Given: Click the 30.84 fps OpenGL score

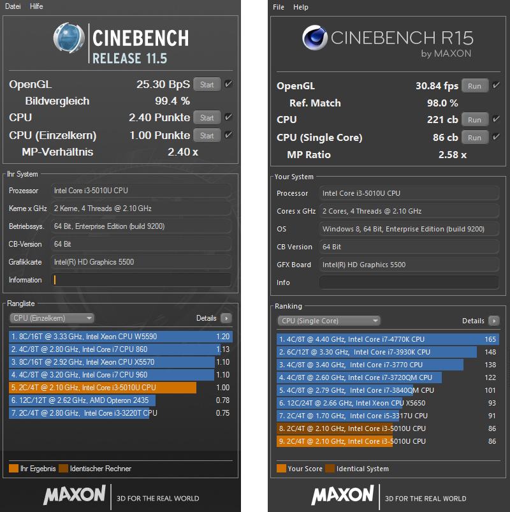Looking at the screenshot, I should 437,86.
